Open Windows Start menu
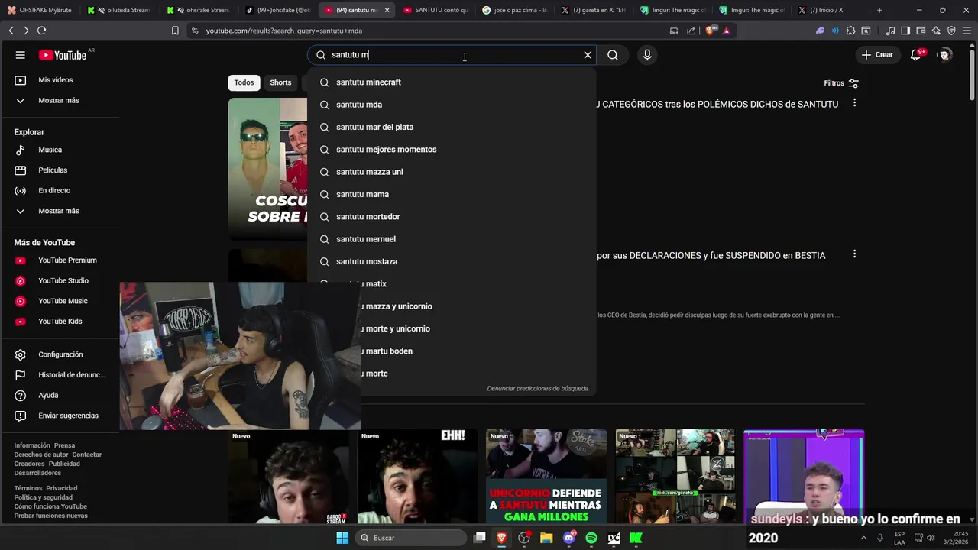 point(342,538)
